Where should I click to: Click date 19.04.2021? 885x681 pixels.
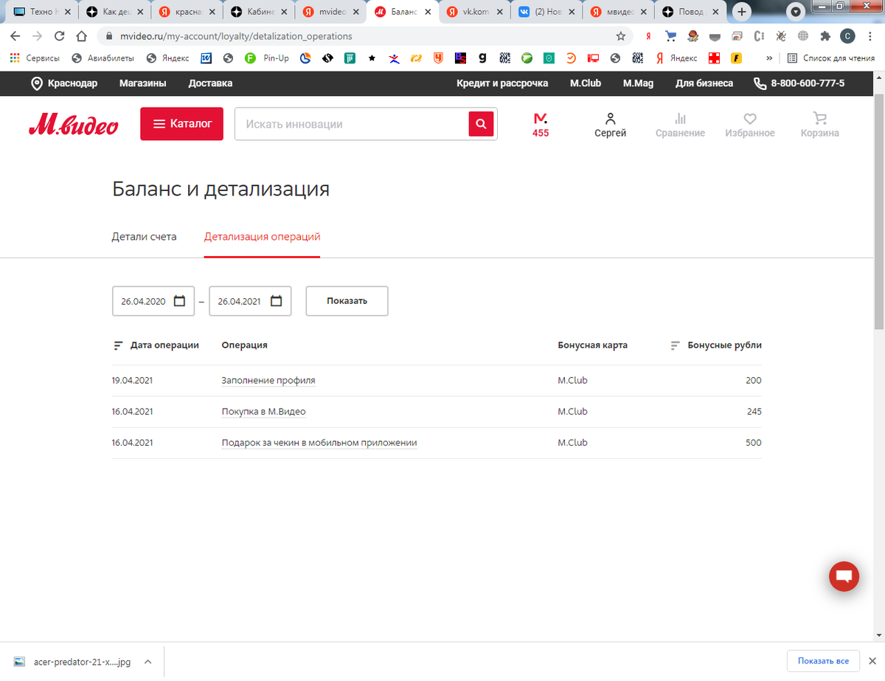point(133,381)
